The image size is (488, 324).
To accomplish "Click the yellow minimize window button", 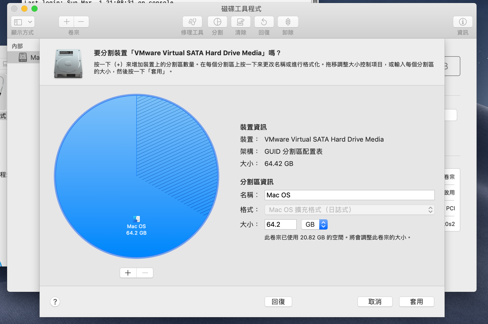I will point(24,9).
